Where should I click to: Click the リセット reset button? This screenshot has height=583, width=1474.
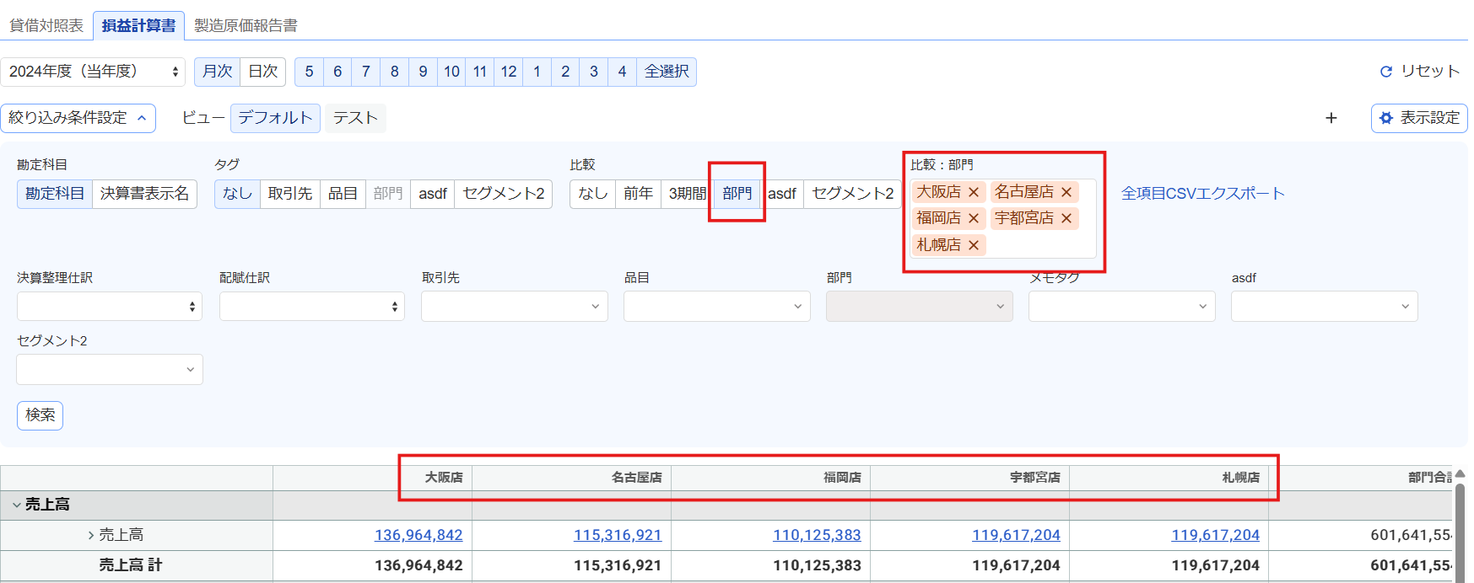(1419, 72)
